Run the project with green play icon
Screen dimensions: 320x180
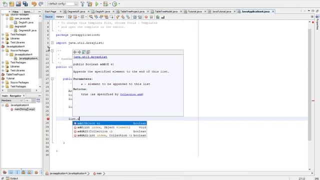(x=97, y=3)
